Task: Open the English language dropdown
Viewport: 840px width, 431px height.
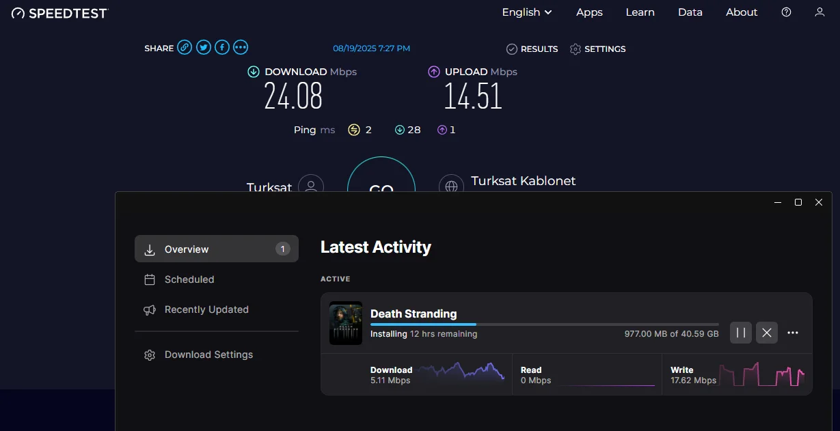Action: point(527,12)
